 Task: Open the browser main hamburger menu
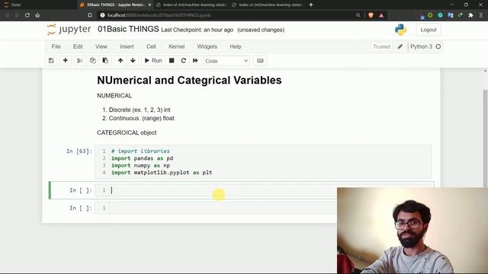coord(481,15)
